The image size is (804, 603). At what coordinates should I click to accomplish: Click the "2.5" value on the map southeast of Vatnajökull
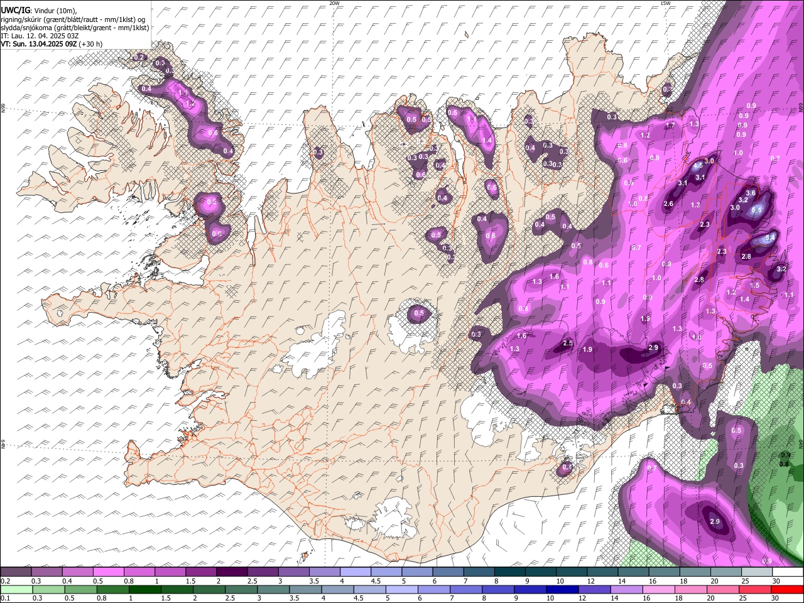[x=568, y=343]
